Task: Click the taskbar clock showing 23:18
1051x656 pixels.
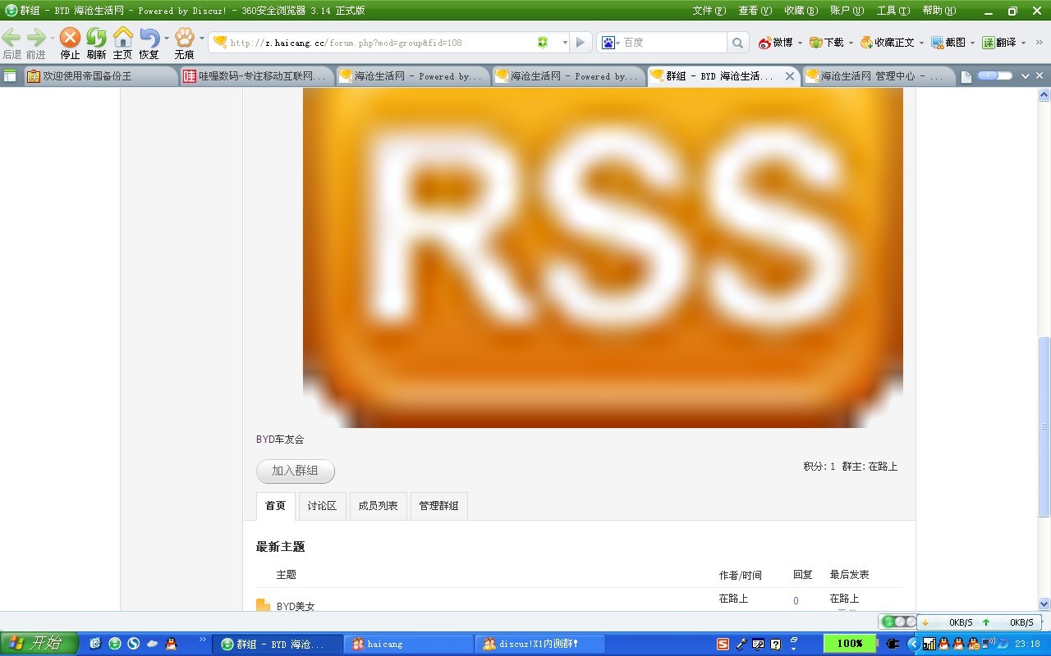Action: 1027,644
